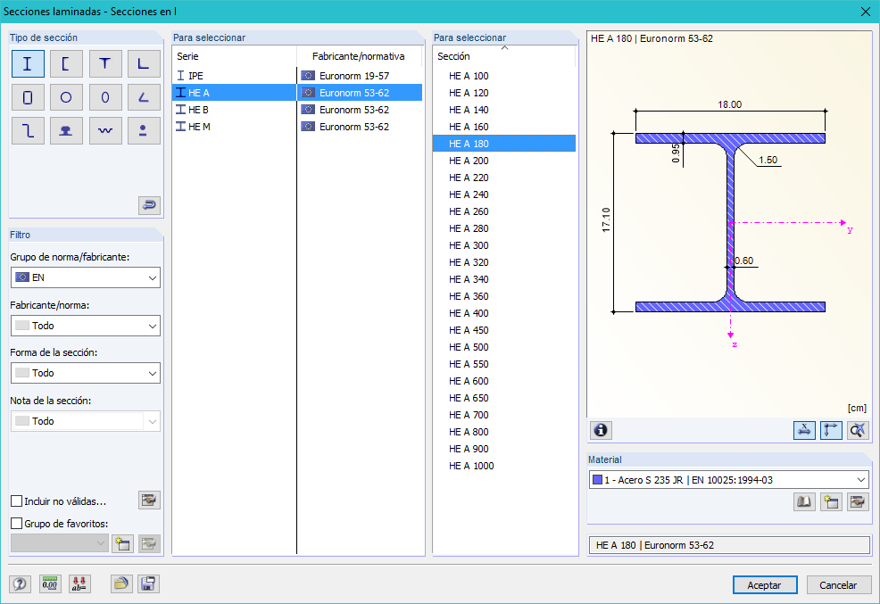Image resolution: width=880 pixels, height=604 pixels.
Task: Select the rectangular hollow section type
Action: [x=28, y=97]
